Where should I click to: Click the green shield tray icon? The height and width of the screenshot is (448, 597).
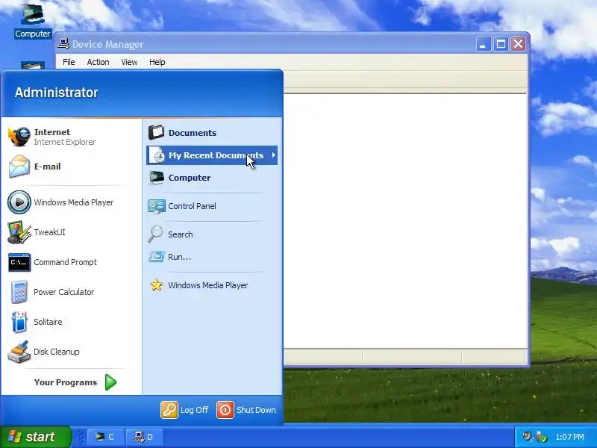coord(541,437)
